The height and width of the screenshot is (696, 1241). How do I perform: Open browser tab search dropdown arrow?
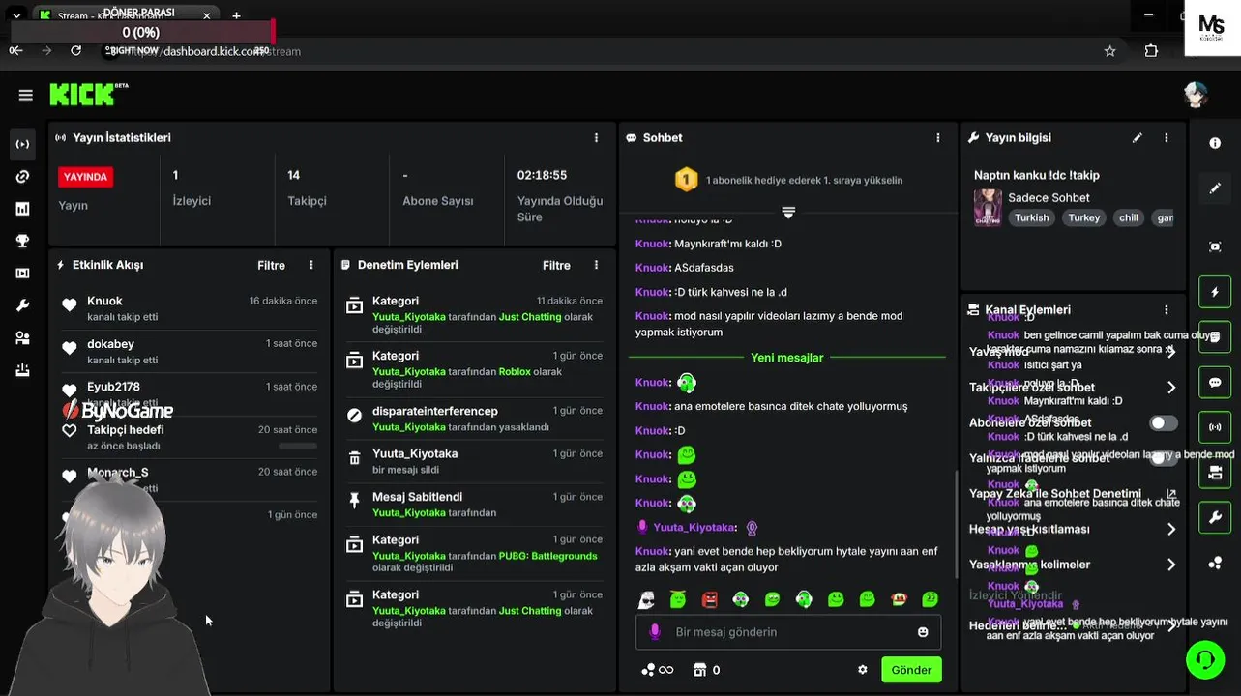point(16,15)
